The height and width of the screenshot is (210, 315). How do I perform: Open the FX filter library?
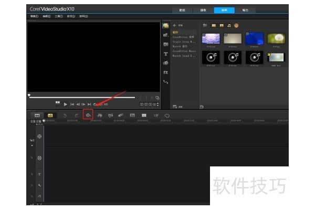pos(166,72)
